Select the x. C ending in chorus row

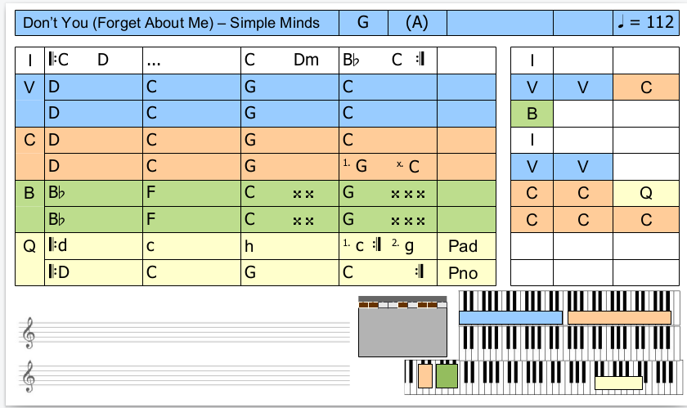(x=408, y=166)
